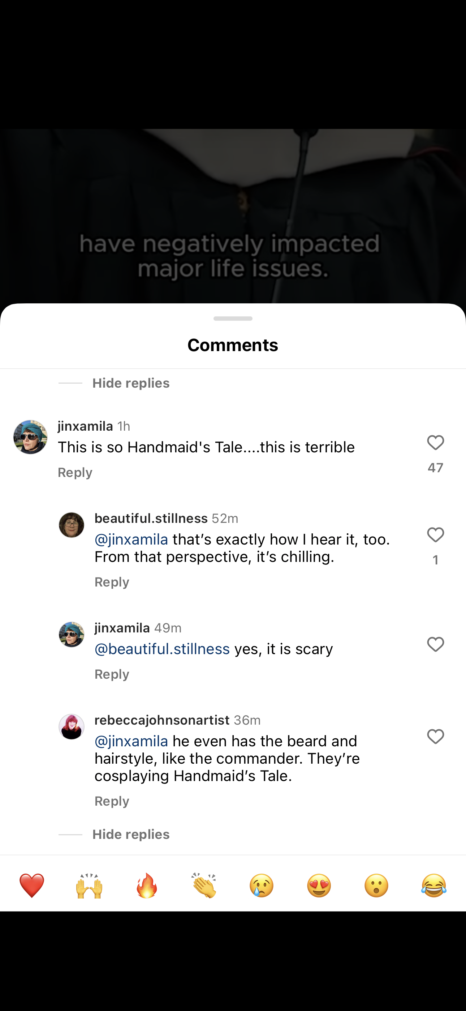The image size is (466, 1011).
Task: Open @beautiful.stillness mention in jinxamila's reply
Action: tap(162, 649)
